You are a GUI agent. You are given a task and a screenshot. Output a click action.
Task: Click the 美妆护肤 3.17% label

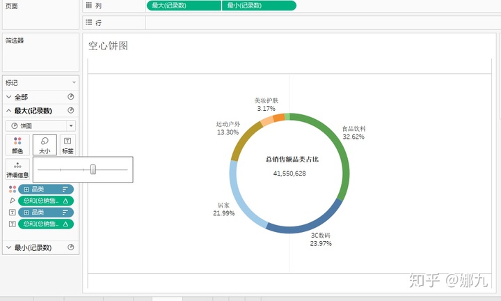266,105
